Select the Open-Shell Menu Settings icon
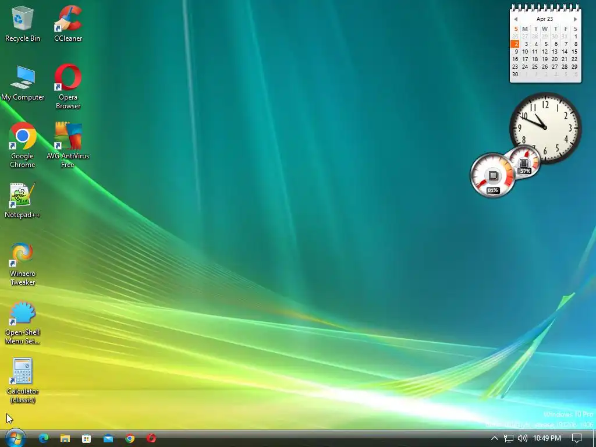Screen dimensions: 596x447 [x=23, y=323]
